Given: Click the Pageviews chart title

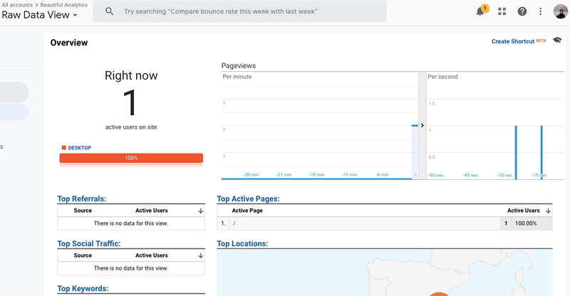Looking at the screenshot, I should tap(239, 65).
